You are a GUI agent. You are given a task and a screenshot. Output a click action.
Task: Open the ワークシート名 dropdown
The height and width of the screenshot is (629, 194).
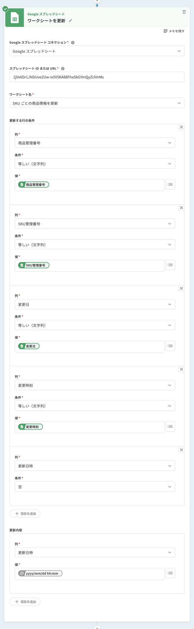(x=97, y=103)
